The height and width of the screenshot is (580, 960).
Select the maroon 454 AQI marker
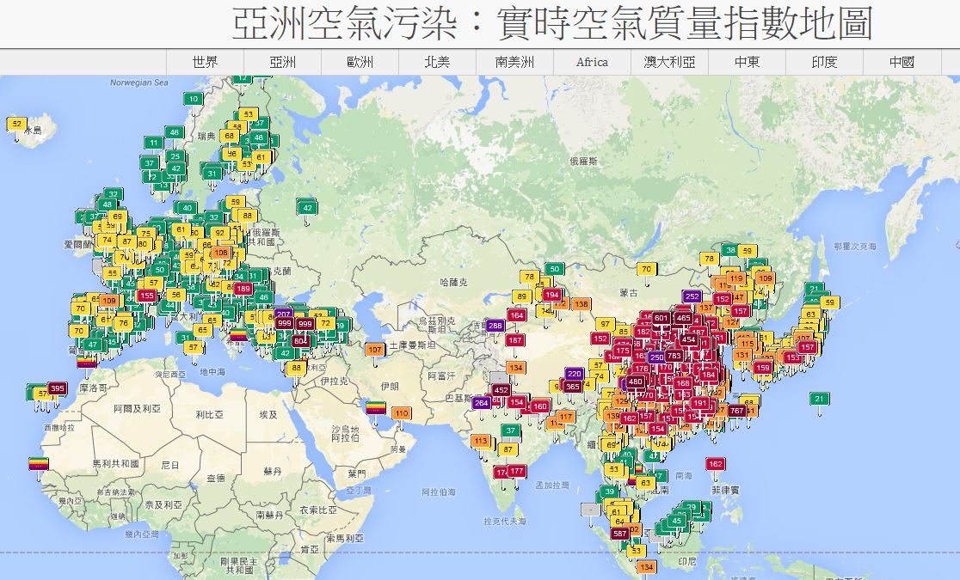(689, 339)
